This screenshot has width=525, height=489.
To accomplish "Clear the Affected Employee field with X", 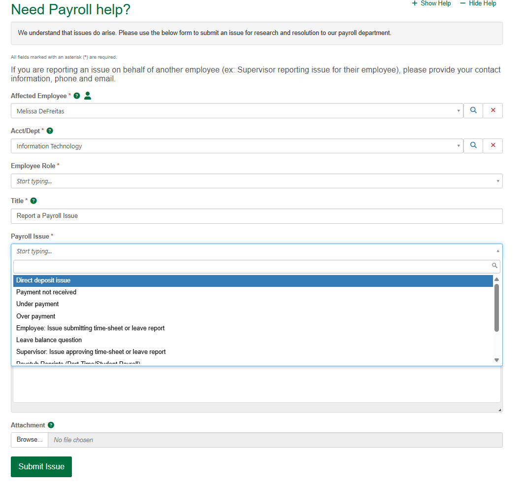I will (x=493, y=111).
